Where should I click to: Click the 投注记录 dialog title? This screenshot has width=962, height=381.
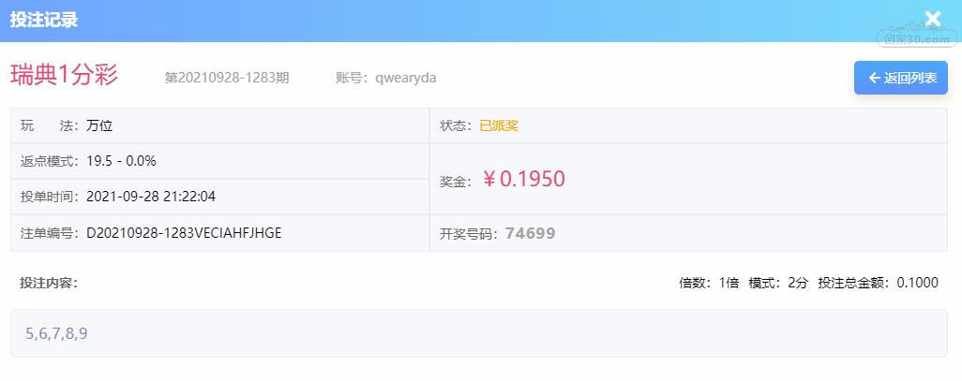pyautogui.click(x=43, y=20)
